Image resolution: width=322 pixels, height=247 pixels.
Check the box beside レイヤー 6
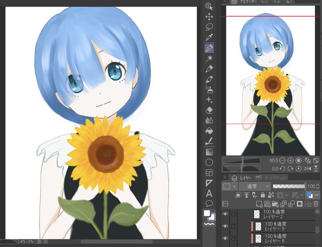click(233, 238)
